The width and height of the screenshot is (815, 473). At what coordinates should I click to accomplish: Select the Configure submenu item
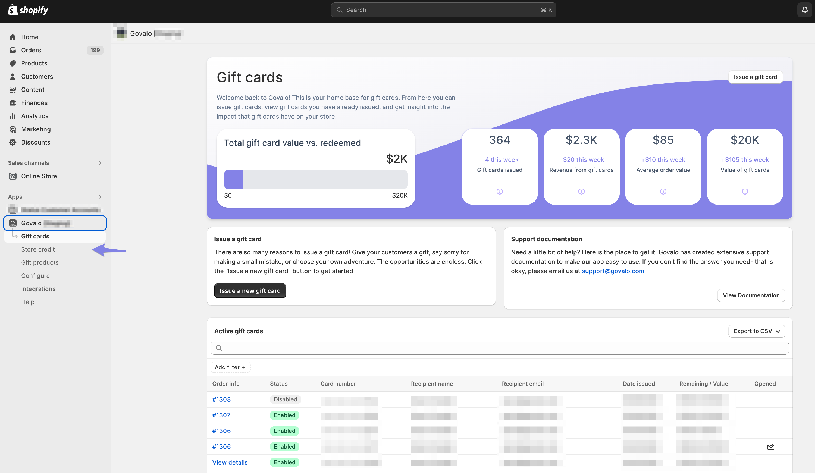[x=35, y=276]
